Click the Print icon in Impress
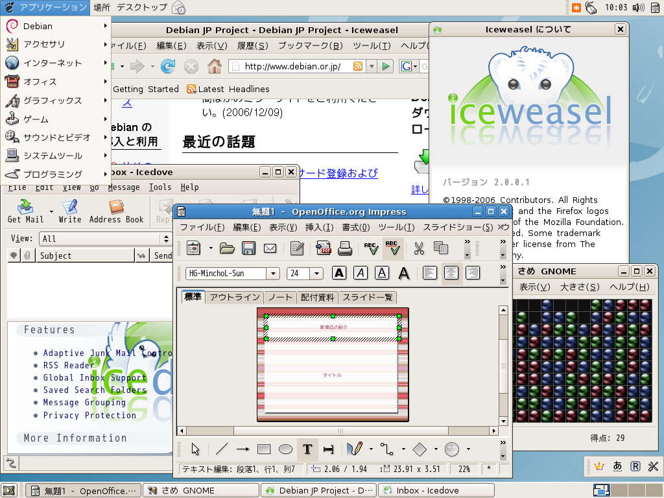Viewport: 664px width, 498px height. [x=345, y=248]
